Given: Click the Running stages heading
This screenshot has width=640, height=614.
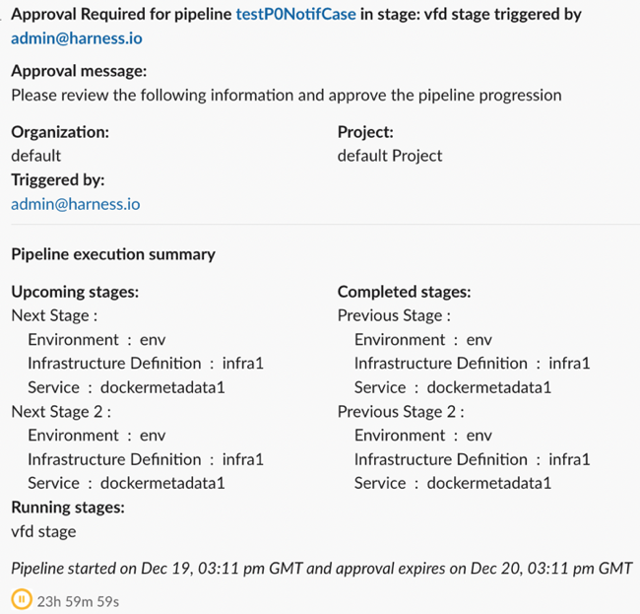Looking at the screenshot, I should (x=67, y=508).
